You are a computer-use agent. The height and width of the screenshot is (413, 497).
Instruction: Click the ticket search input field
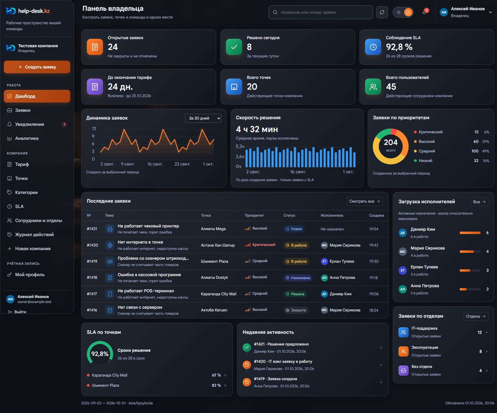coord(321,12)
